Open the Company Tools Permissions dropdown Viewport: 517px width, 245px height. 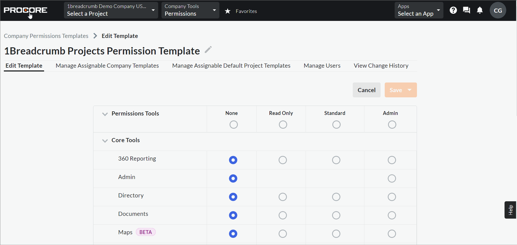(x=190, y=10)
